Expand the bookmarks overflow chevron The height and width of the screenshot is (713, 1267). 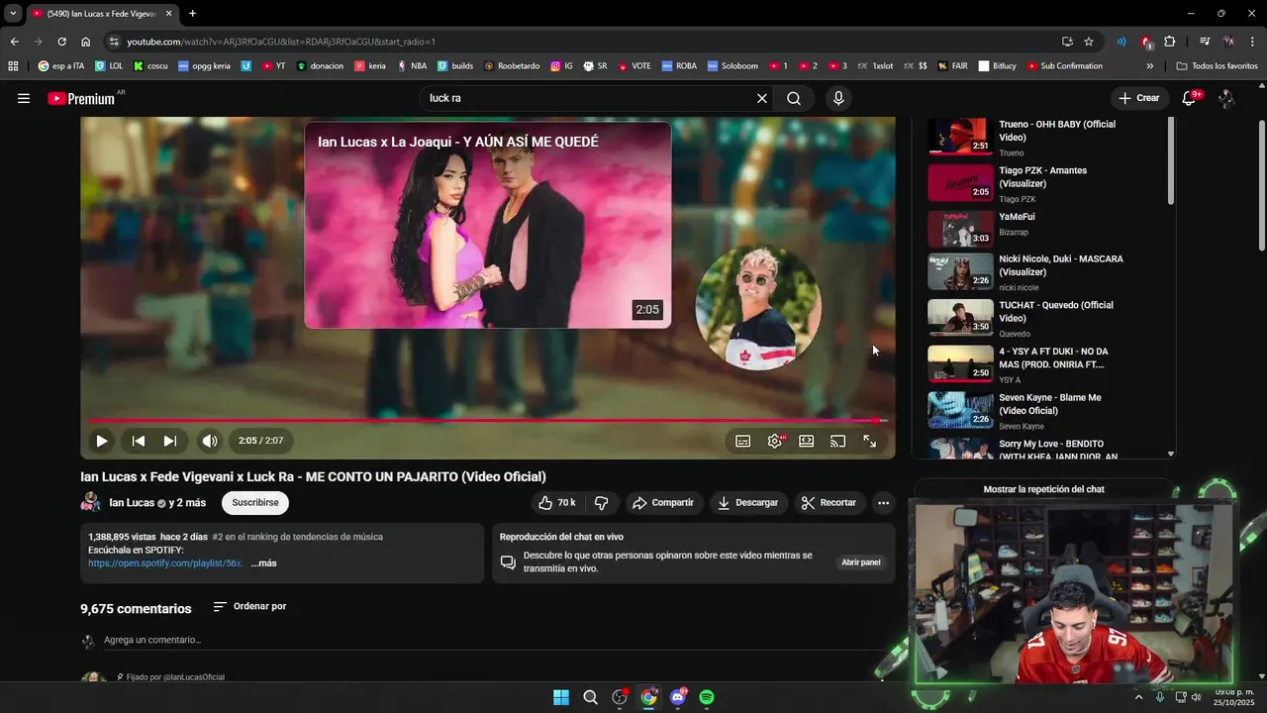pyautogui.click(x=1149, y=66)
